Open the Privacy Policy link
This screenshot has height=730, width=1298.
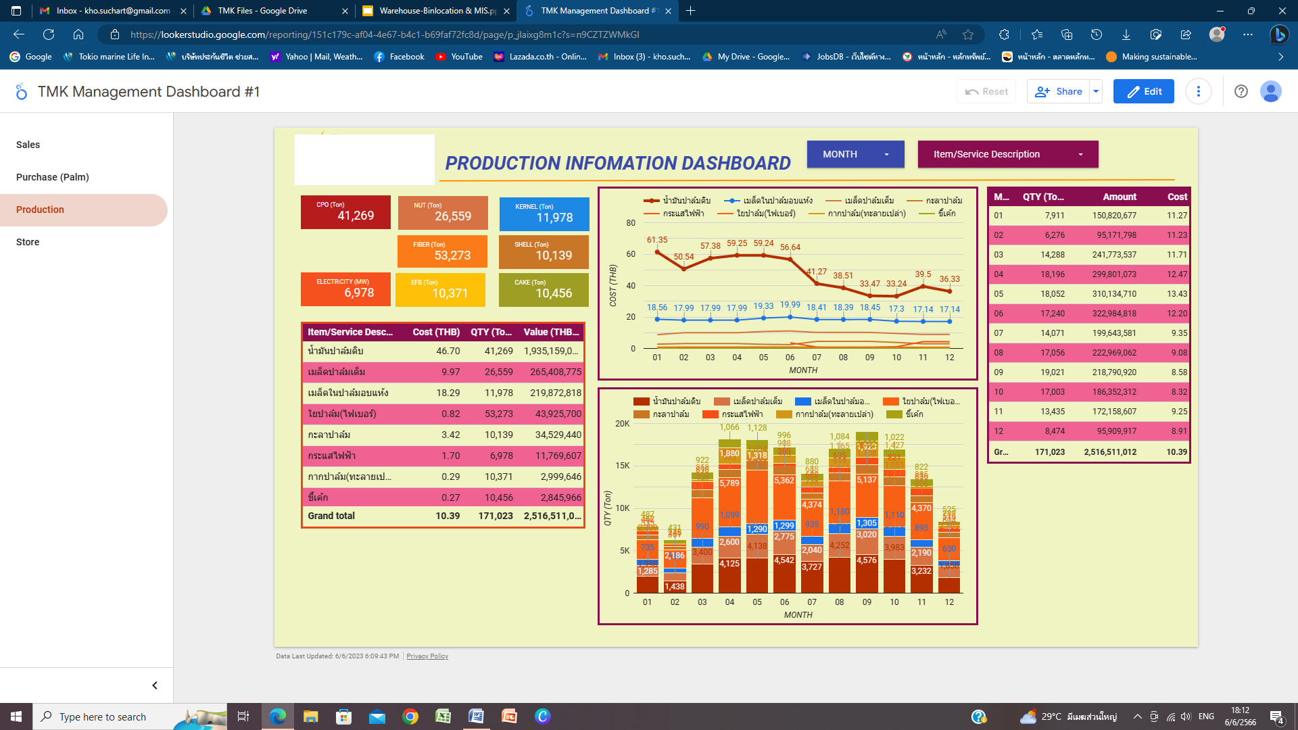pyautogui.click(x=427, y=656)
